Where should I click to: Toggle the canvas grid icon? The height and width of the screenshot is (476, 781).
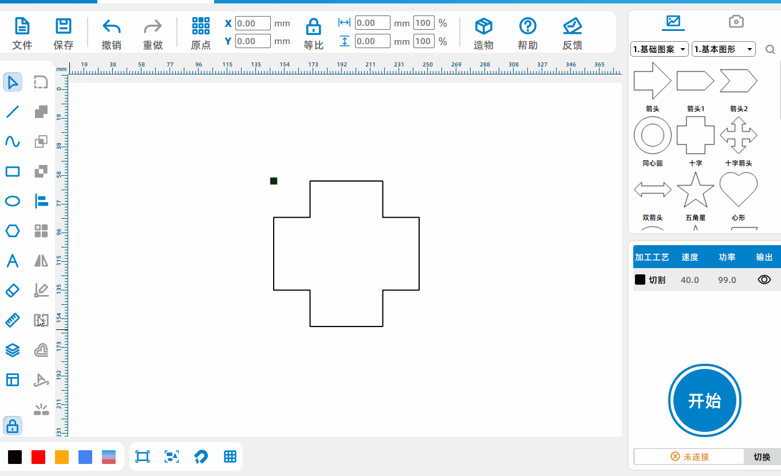230,457
